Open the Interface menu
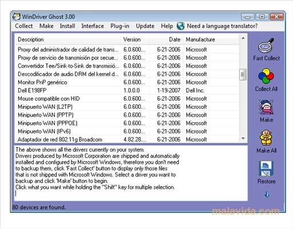The height and width of the screenshot is (229, 293). [93, 26]
